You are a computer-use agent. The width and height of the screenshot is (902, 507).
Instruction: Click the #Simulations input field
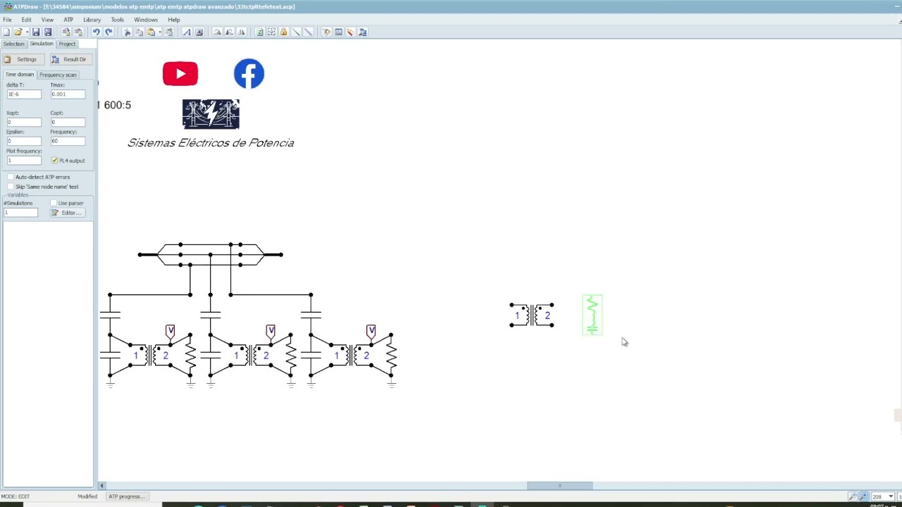[x=20, y=213]
